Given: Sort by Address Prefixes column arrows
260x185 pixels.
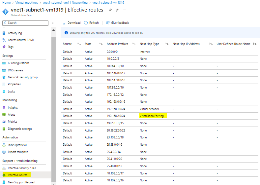Looking at the screenshot, I should 133,44.
